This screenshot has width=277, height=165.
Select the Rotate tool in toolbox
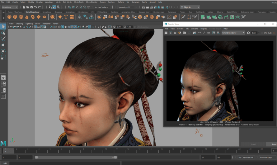3,51
